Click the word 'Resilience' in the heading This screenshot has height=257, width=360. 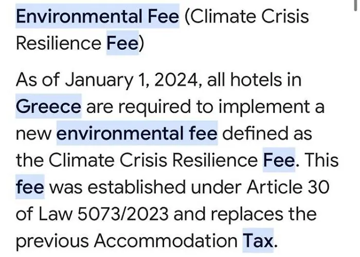coord(59,43)
